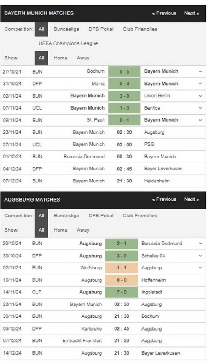Viewport: 209px width, 362px height.
Task: Open the 0 - 5 Bochum score
Action: tap(124, 71)
